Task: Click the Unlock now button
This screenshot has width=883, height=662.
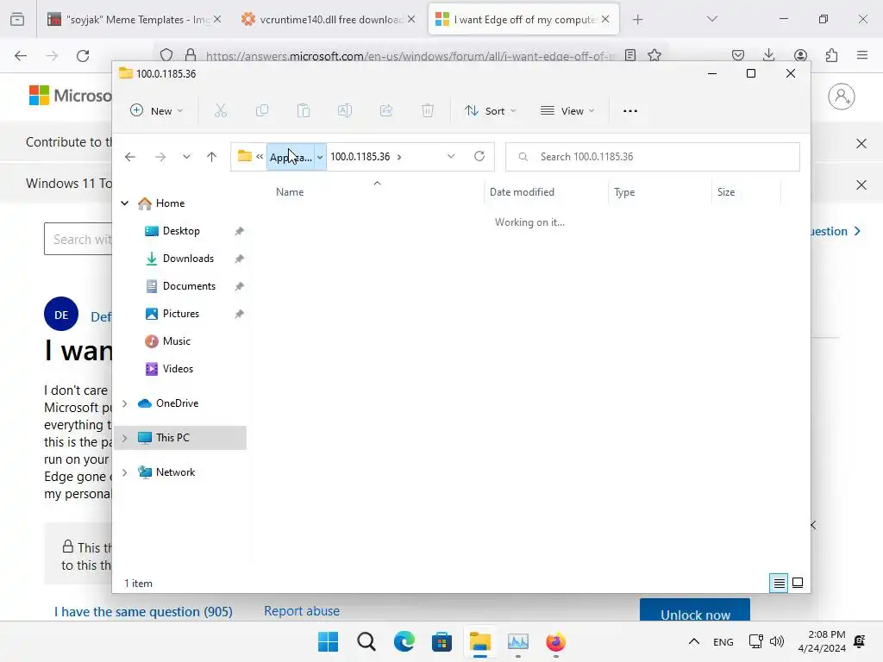Action: (x=695, y=611)
